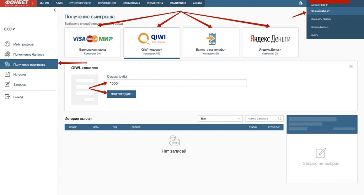Click the Яндекс Деньги logo
The height and width of the screenshot is (195, 364).
coord(270,39)
